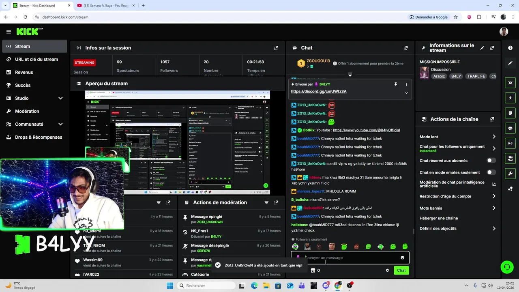Open Mots bannis chevron
The height and width of the screenshot is (292, 519).
pos(494,208)
